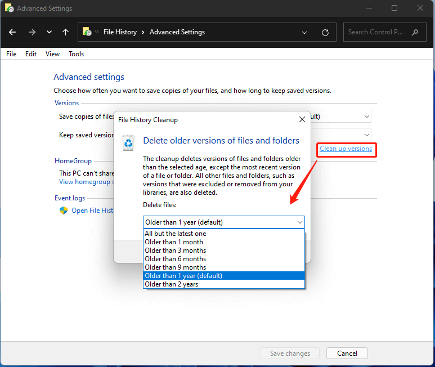Maximize the Advanced Settings window

click(394, 8)
